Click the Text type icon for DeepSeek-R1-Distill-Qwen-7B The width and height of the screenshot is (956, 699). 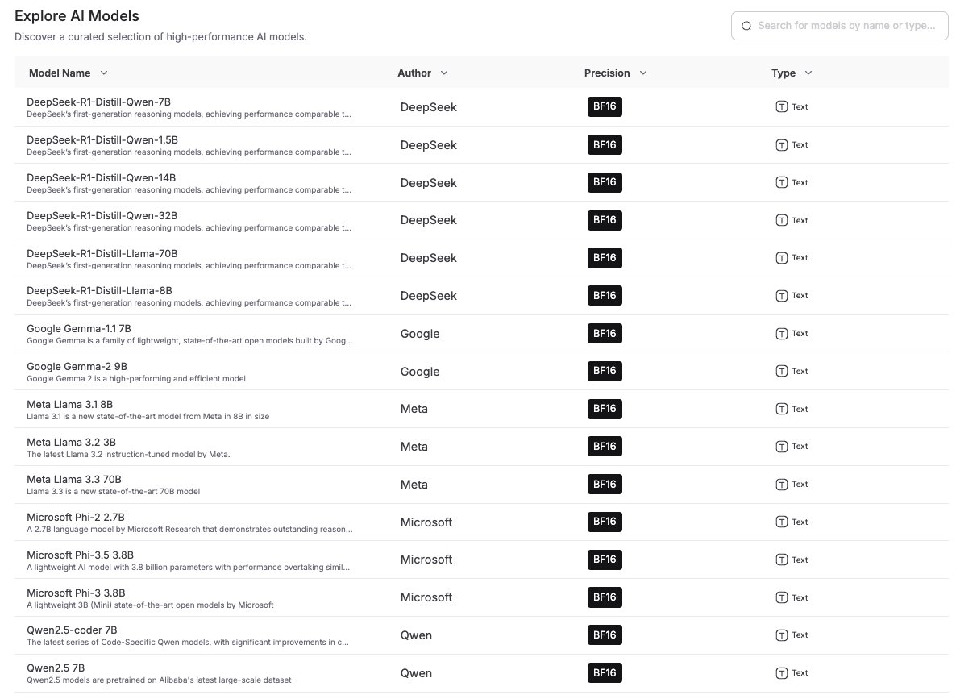pyautogui.click(x=782, y=106)
